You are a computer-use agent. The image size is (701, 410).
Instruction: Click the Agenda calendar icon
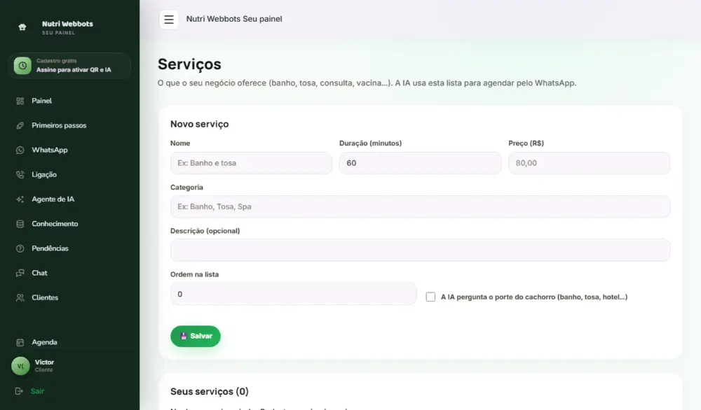[20, 343]
